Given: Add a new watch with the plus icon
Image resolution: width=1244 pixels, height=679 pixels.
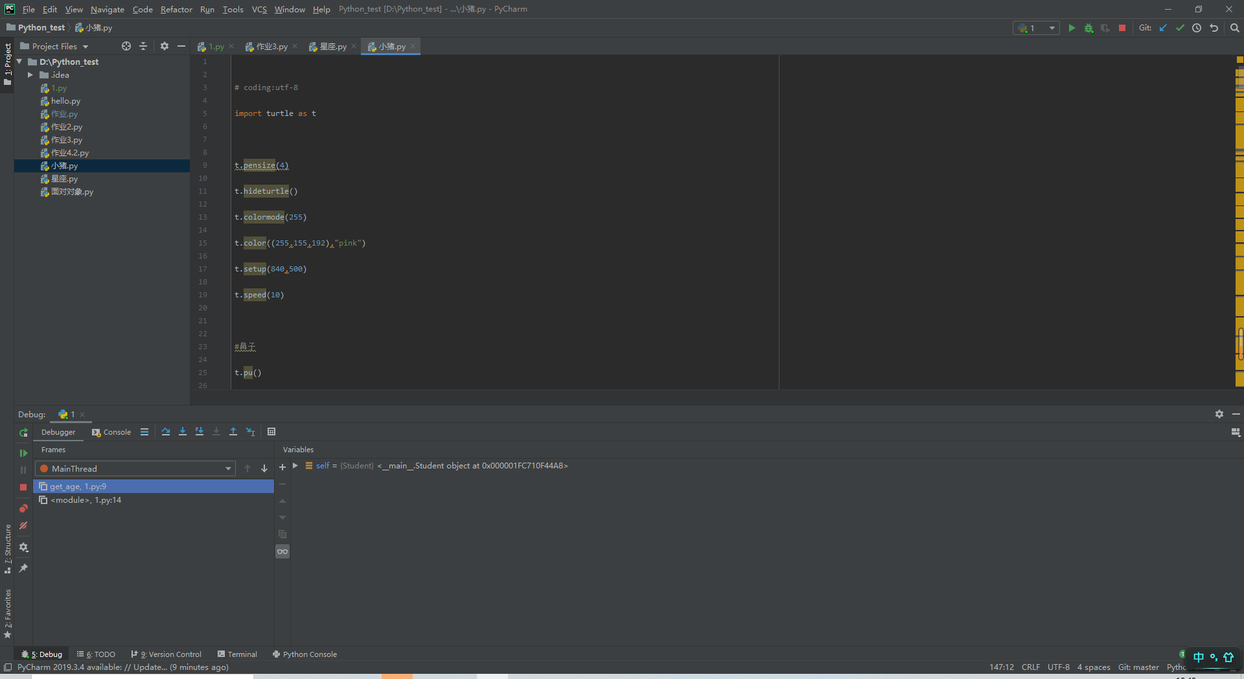Looking at the screenshot, I should click(x=282, y=467).
